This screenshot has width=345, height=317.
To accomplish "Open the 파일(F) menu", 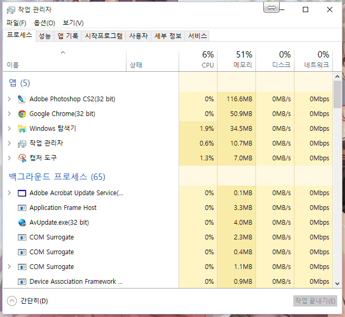I will click(x=16, y=23).
